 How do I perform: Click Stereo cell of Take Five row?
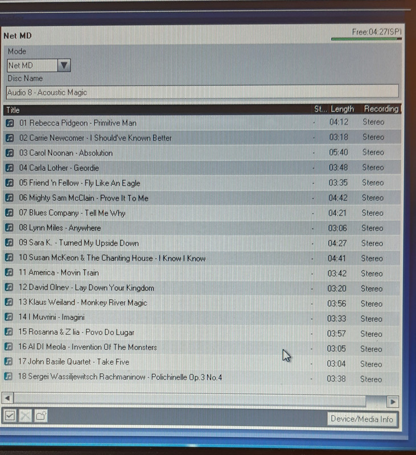(371, 364)
